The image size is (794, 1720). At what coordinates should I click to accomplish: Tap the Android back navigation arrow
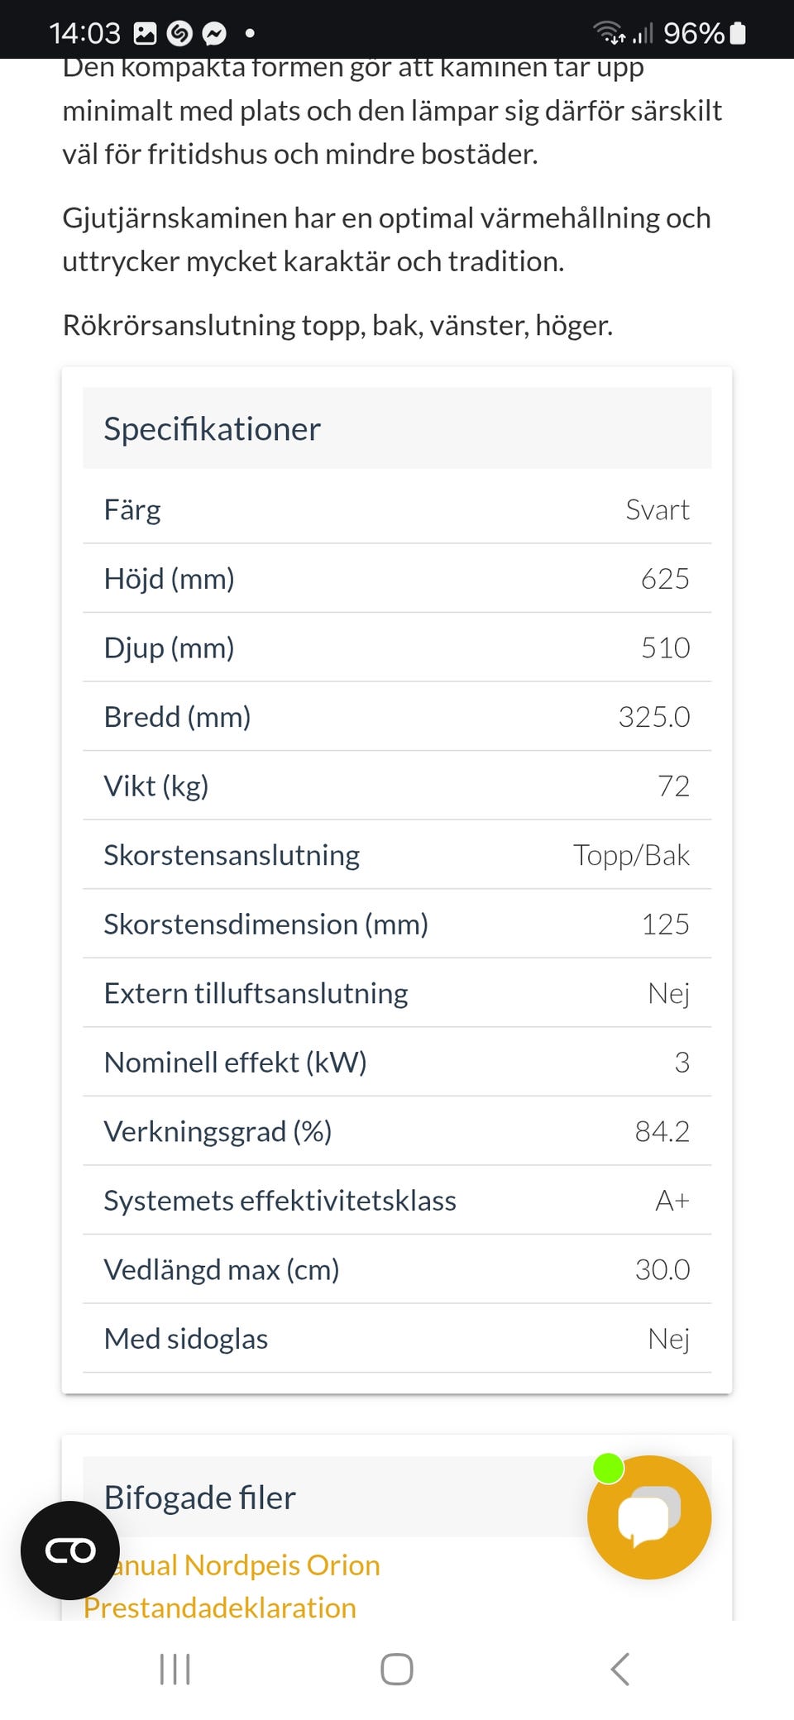tap(620, 1669)
